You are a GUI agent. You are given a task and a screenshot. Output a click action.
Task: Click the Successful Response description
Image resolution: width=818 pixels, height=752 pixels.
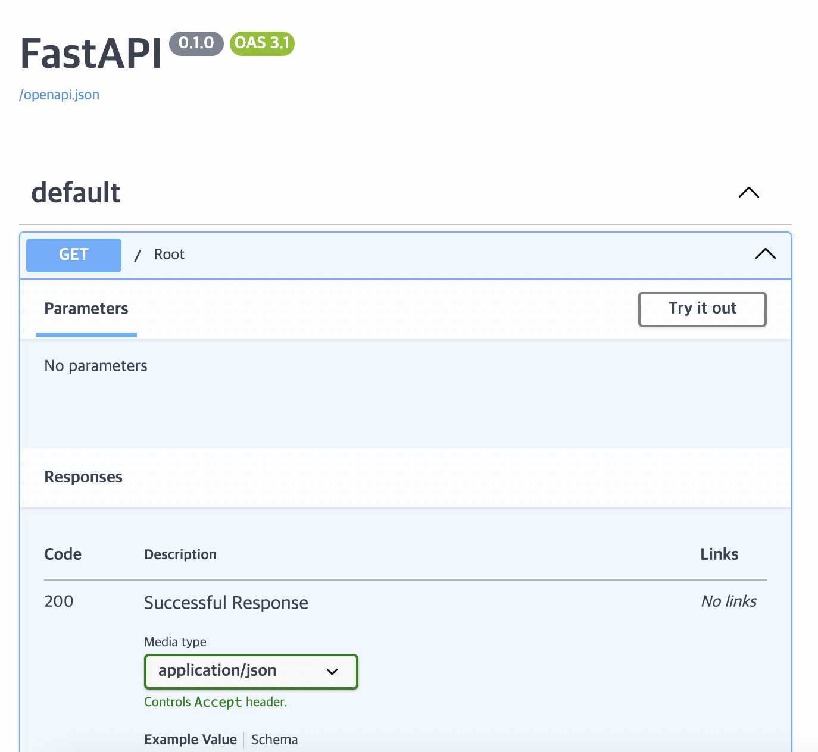tap(226, 603)
